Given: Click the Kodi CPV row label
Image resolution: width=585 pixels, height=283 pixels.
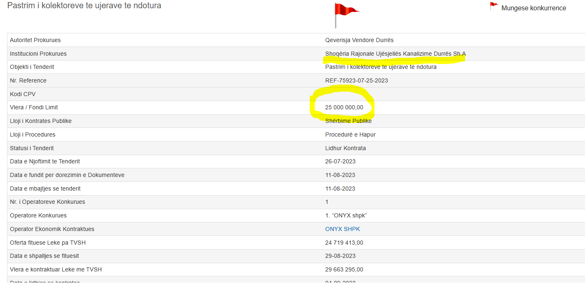Looking at the screenshot, I should [23, 94].
